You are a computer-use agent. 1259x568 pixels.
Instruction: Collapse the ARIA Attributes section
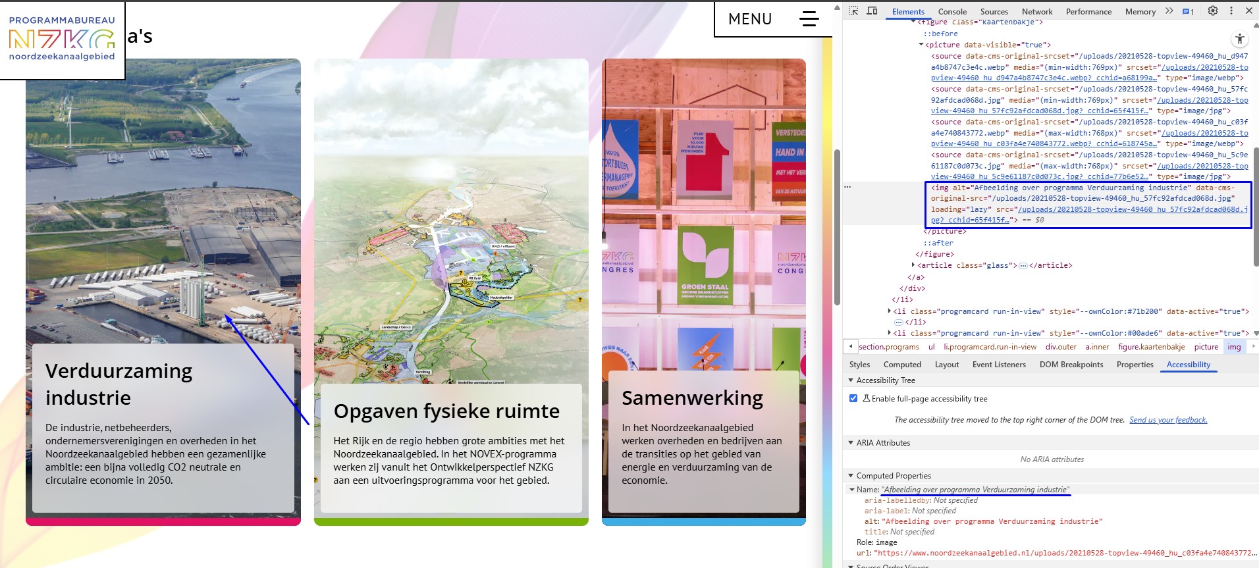851,443
